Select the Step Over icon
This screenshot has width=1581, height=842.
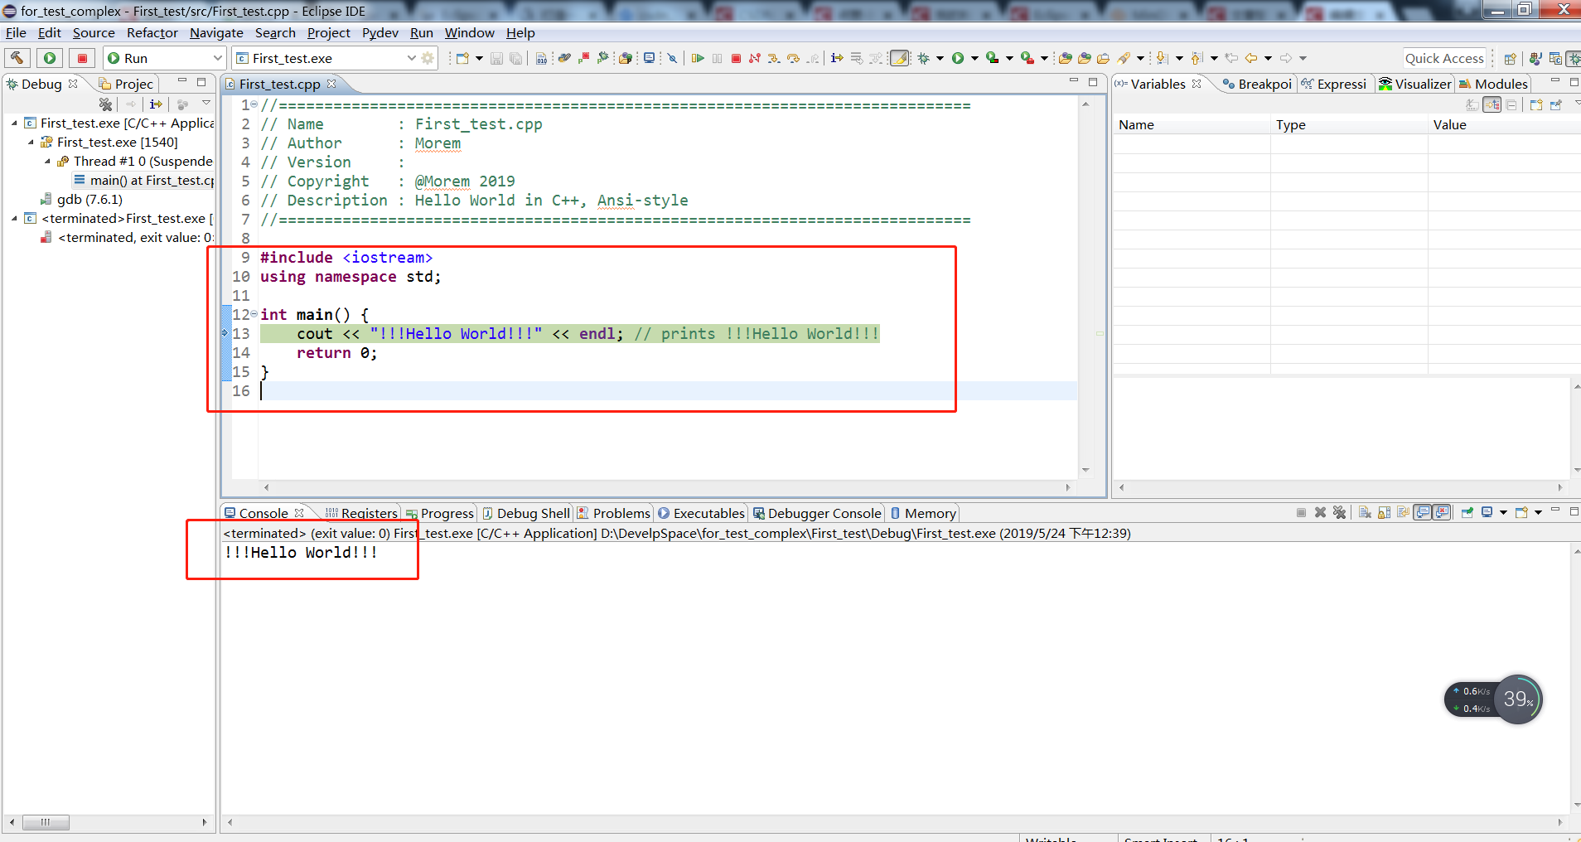(x=794, y=58)
